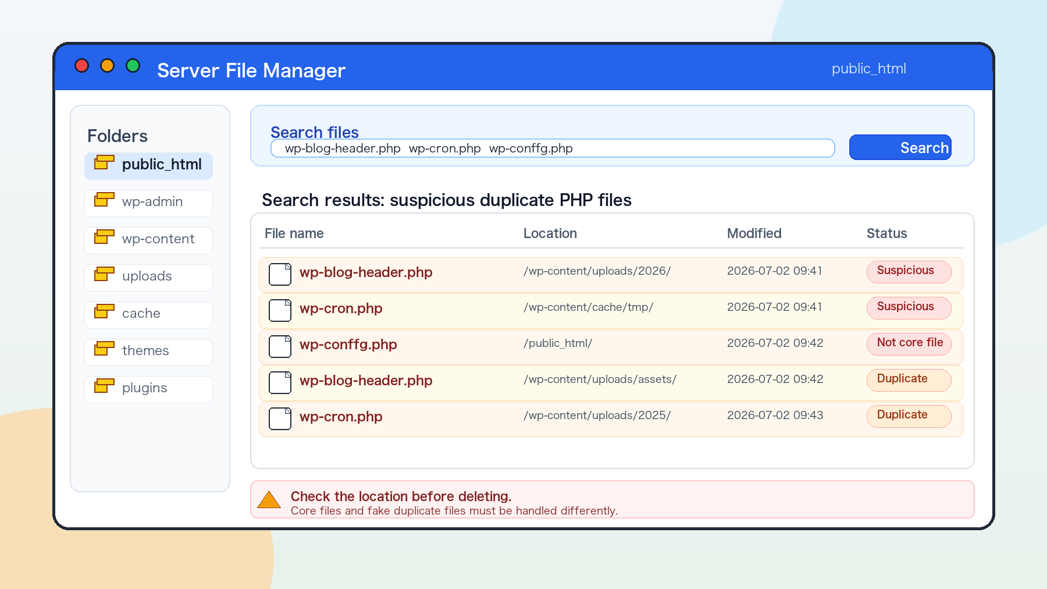This screenshot has width=1047, height=589.
Task: Click the wp-admin folder icon
Action: (104, 200)
